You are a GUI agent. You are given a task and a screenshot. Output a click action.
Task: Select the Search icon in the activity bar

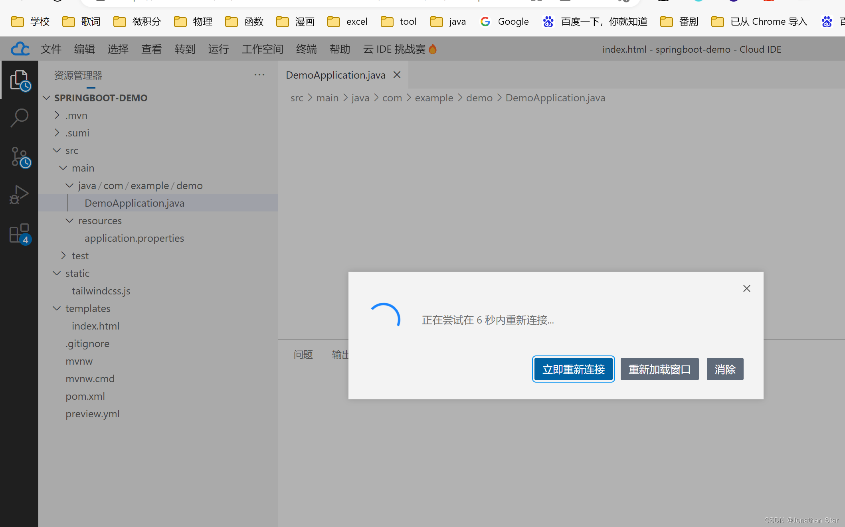tap(19, 117)
